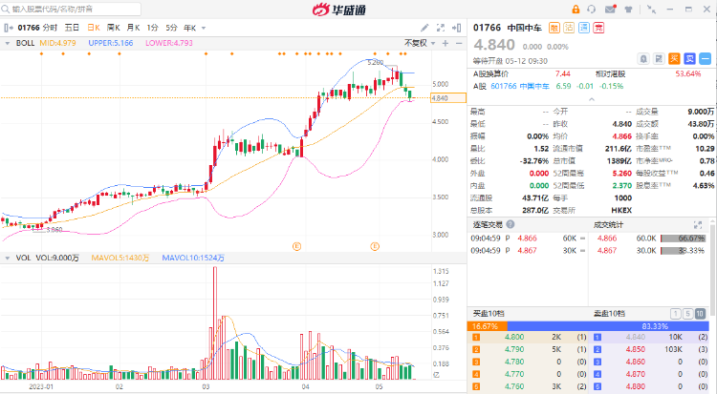Select the 月K monthly chart tab

(133, 28)
